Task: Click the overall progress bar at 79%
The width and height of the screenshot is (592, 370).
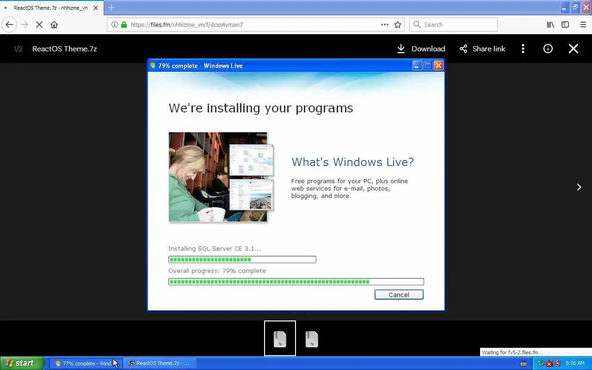Action: [x=296, y=282]
